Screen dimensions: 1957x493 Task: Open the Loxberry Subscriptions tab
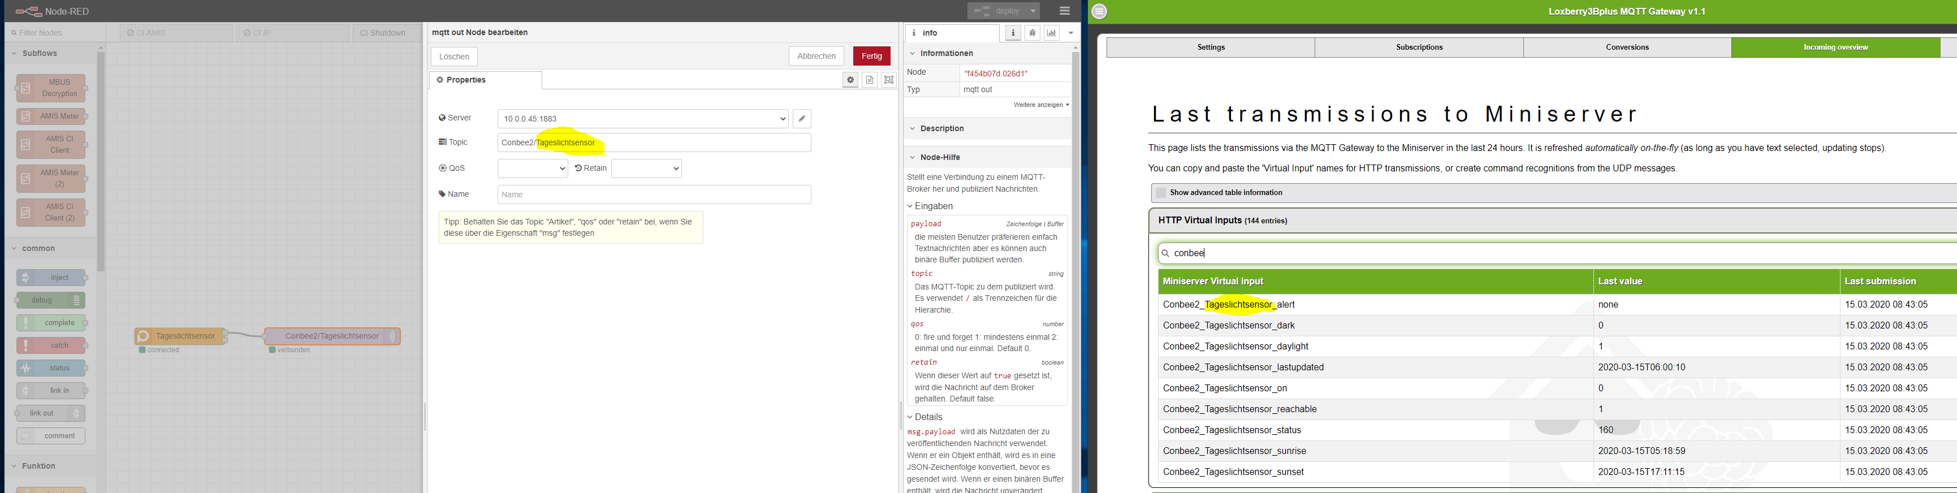(1419, 47)
